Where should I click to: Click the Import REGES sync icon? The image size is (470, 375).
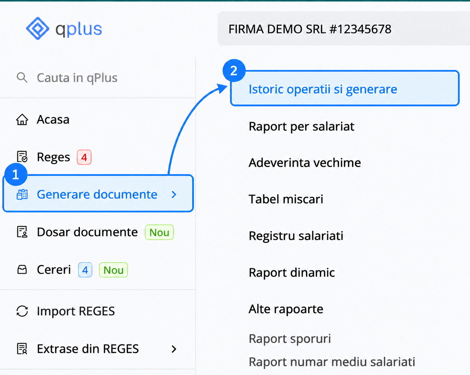(x=22, y=311)
